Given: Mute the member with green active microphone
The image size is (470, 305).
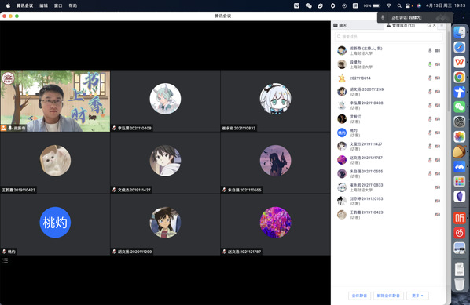Looking at the screenshot, I should pyautogui.click(x=430, y=64).
